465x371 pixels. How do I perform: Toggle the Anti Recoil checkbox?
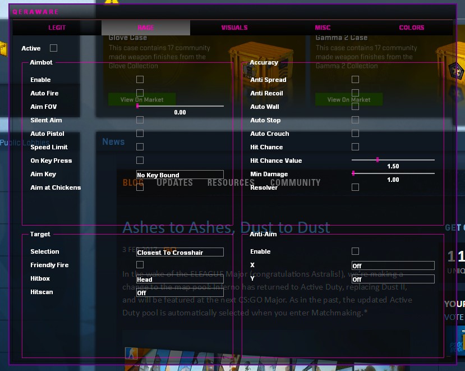tap(355, 93)
